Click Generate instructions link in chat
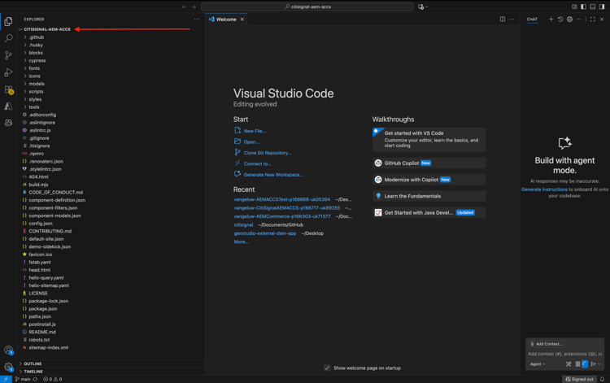 click(544, 189)
